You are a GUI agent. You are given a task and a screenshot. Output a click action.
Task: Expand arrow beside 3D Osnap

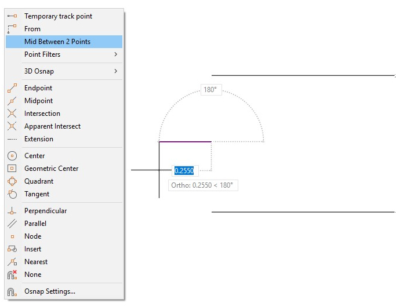click(x=115, y=71)
